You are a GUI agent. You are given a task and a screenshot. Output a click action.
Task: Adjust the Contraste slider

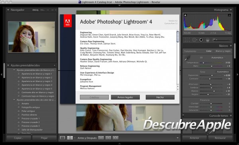click(211, 79)
